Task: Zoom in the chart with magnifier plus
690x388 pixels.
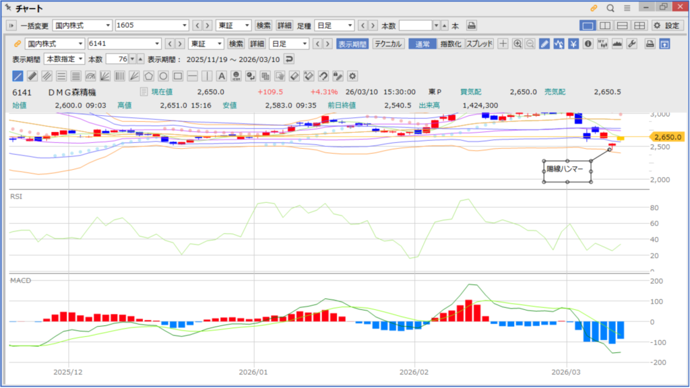Action: 517,44
